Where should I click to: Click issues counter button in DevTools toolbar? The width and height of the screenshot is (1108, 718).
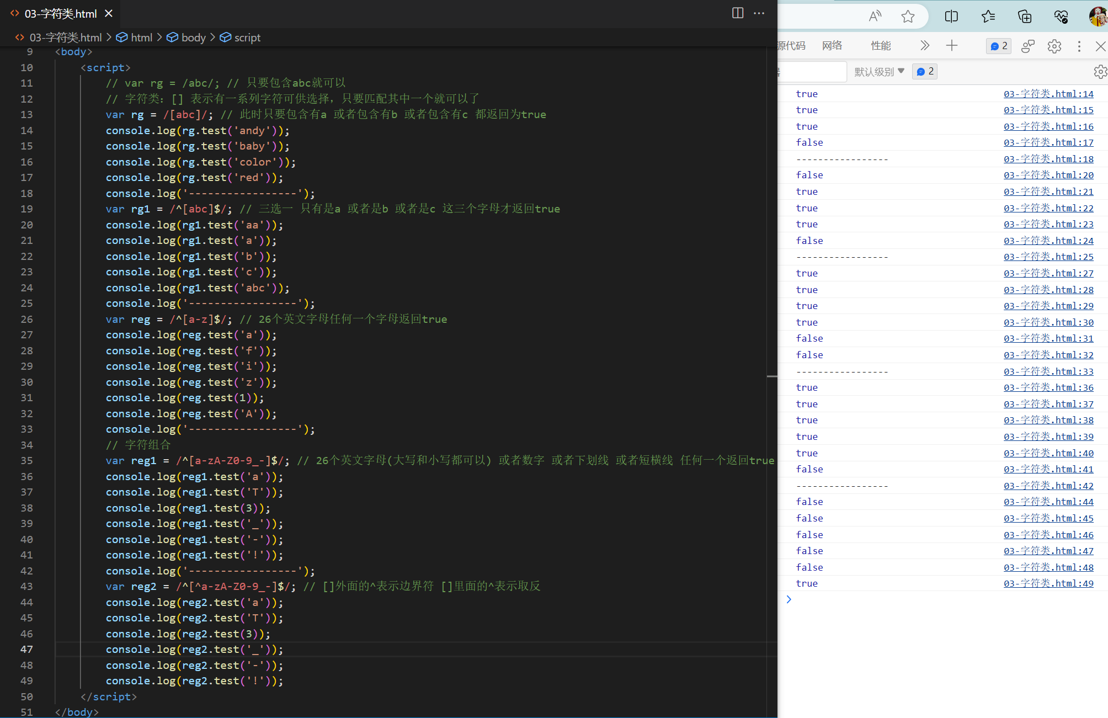coord(999,46)
